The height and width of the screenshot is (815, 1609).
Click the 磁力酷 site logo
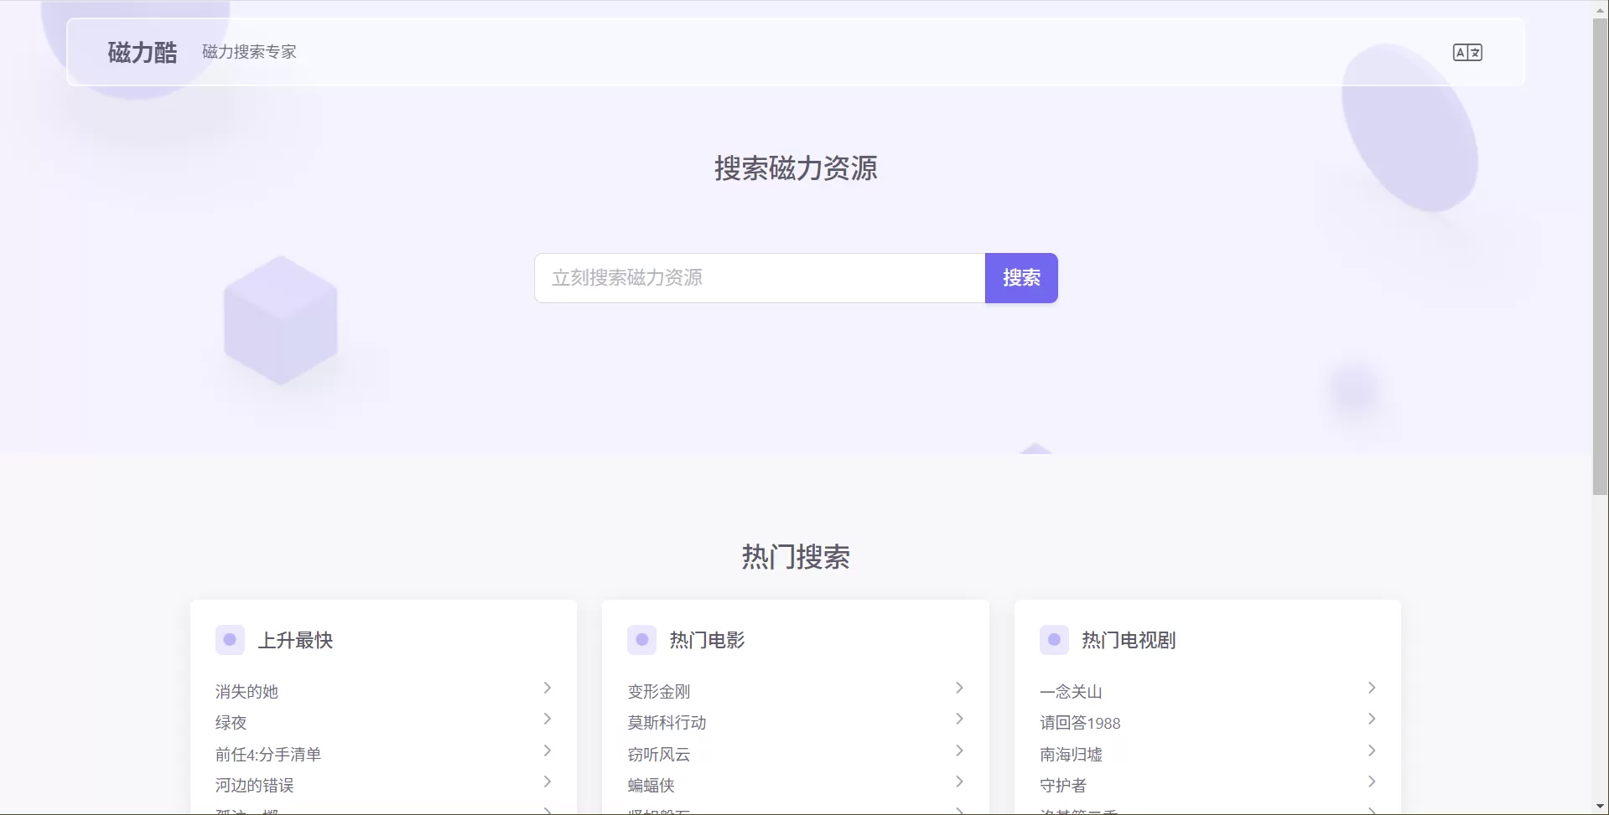(140, 52)
